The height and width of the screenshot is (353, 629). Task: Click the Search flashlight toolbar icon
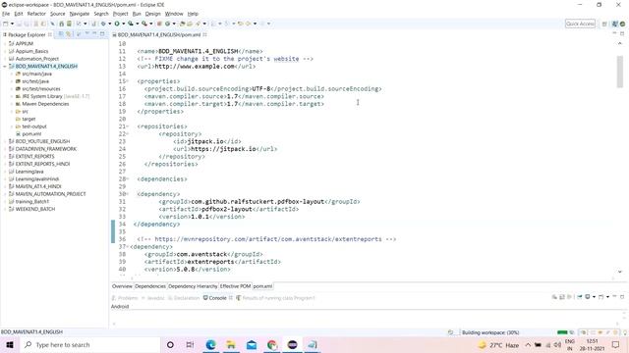tap(198, 24)
